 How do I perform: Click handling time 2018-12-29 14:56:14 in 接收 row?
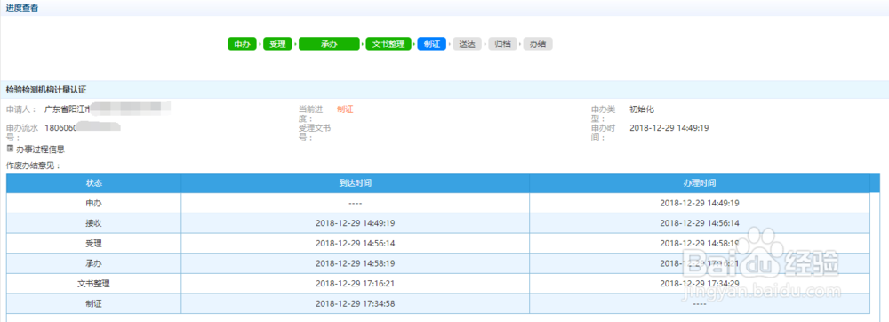700,223
